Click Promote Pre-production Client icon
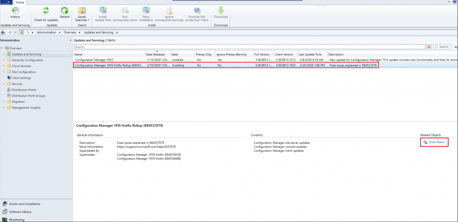Image resolution: width=458 pixels, height=222 pixels. [x=198, y=11]
